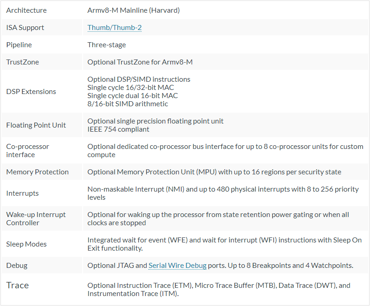
Task: Click the DSP Extensions row label
Action: (x=31, y=92)
